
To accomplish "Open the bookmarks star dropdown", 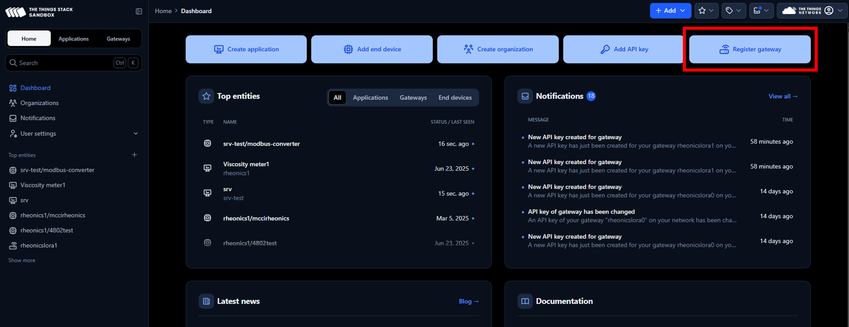I will [x=706, y=11].
